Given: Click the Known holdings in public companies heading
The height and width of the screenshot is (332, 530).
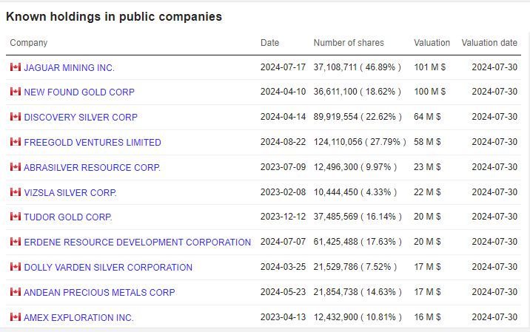Looking at the screenshot, I should coord(114,16).
